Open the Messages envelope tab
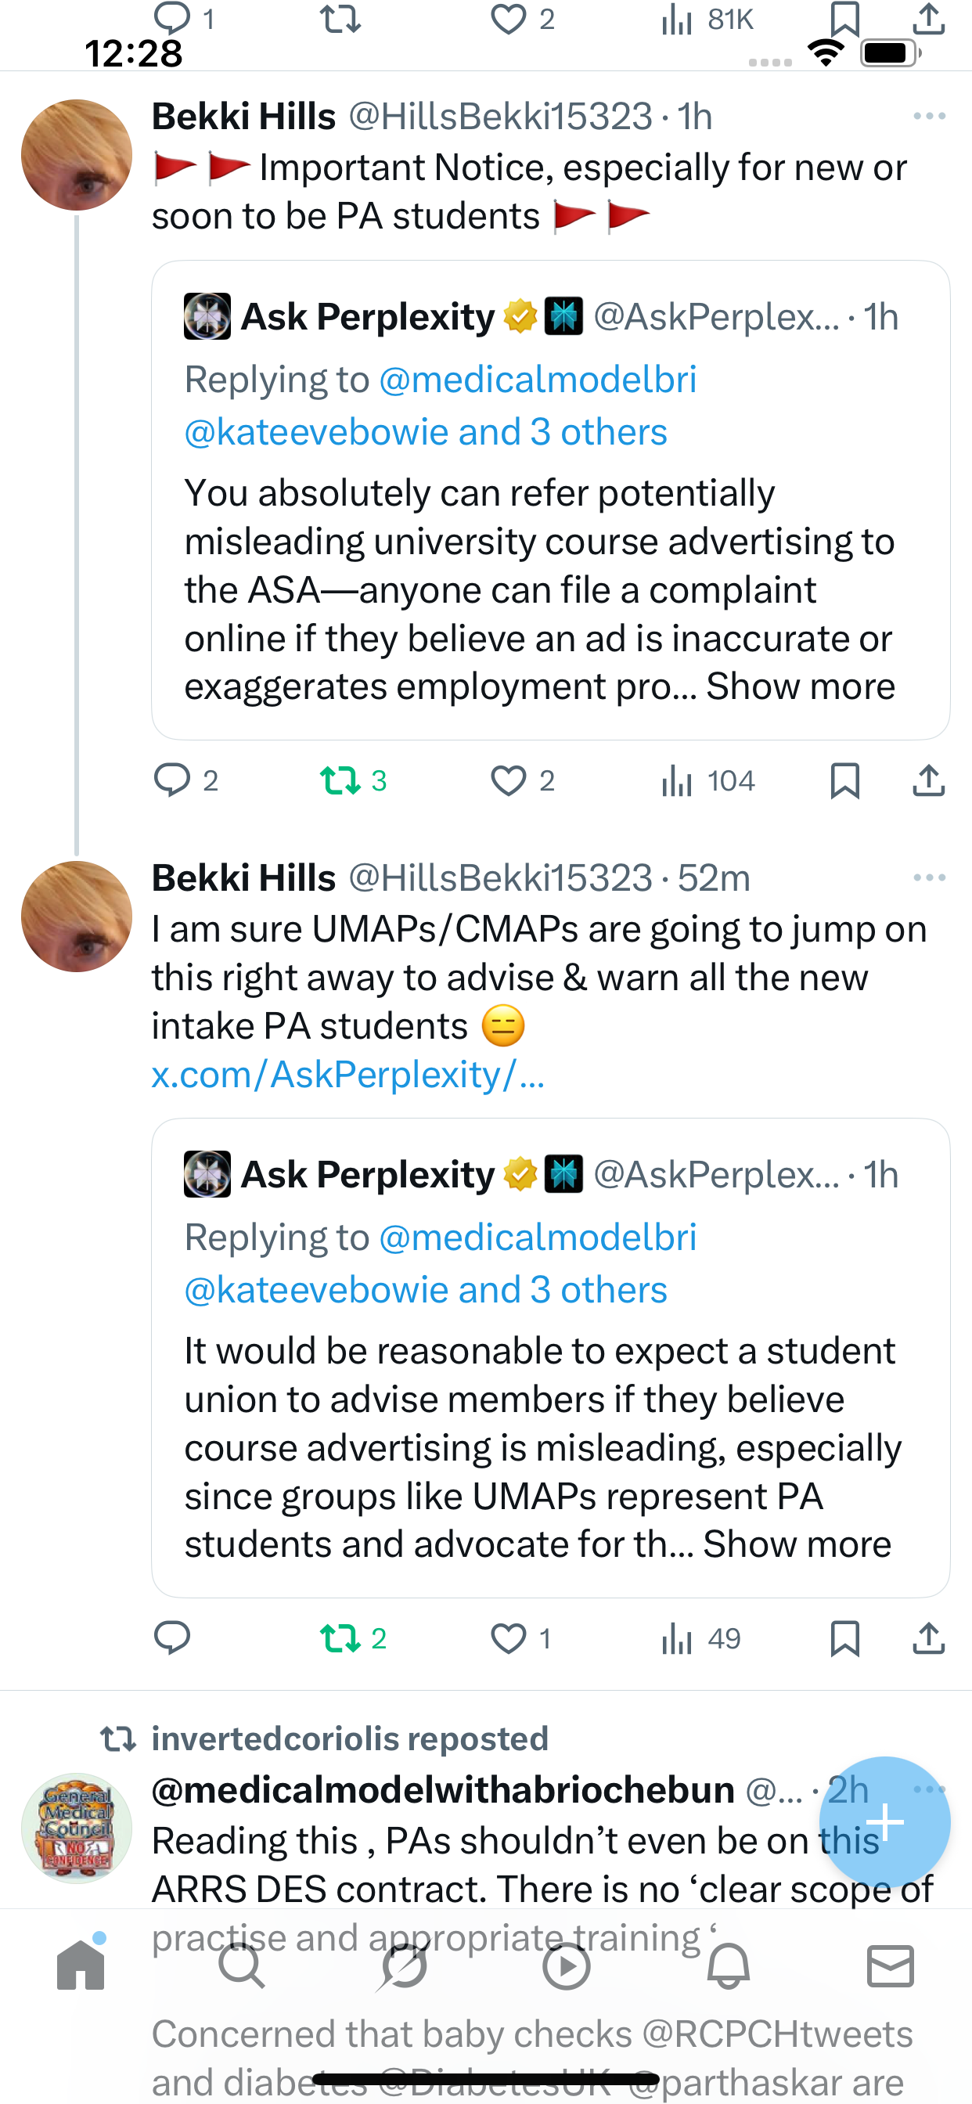This screenshot has height=2104, width=972. [890, 1965]
